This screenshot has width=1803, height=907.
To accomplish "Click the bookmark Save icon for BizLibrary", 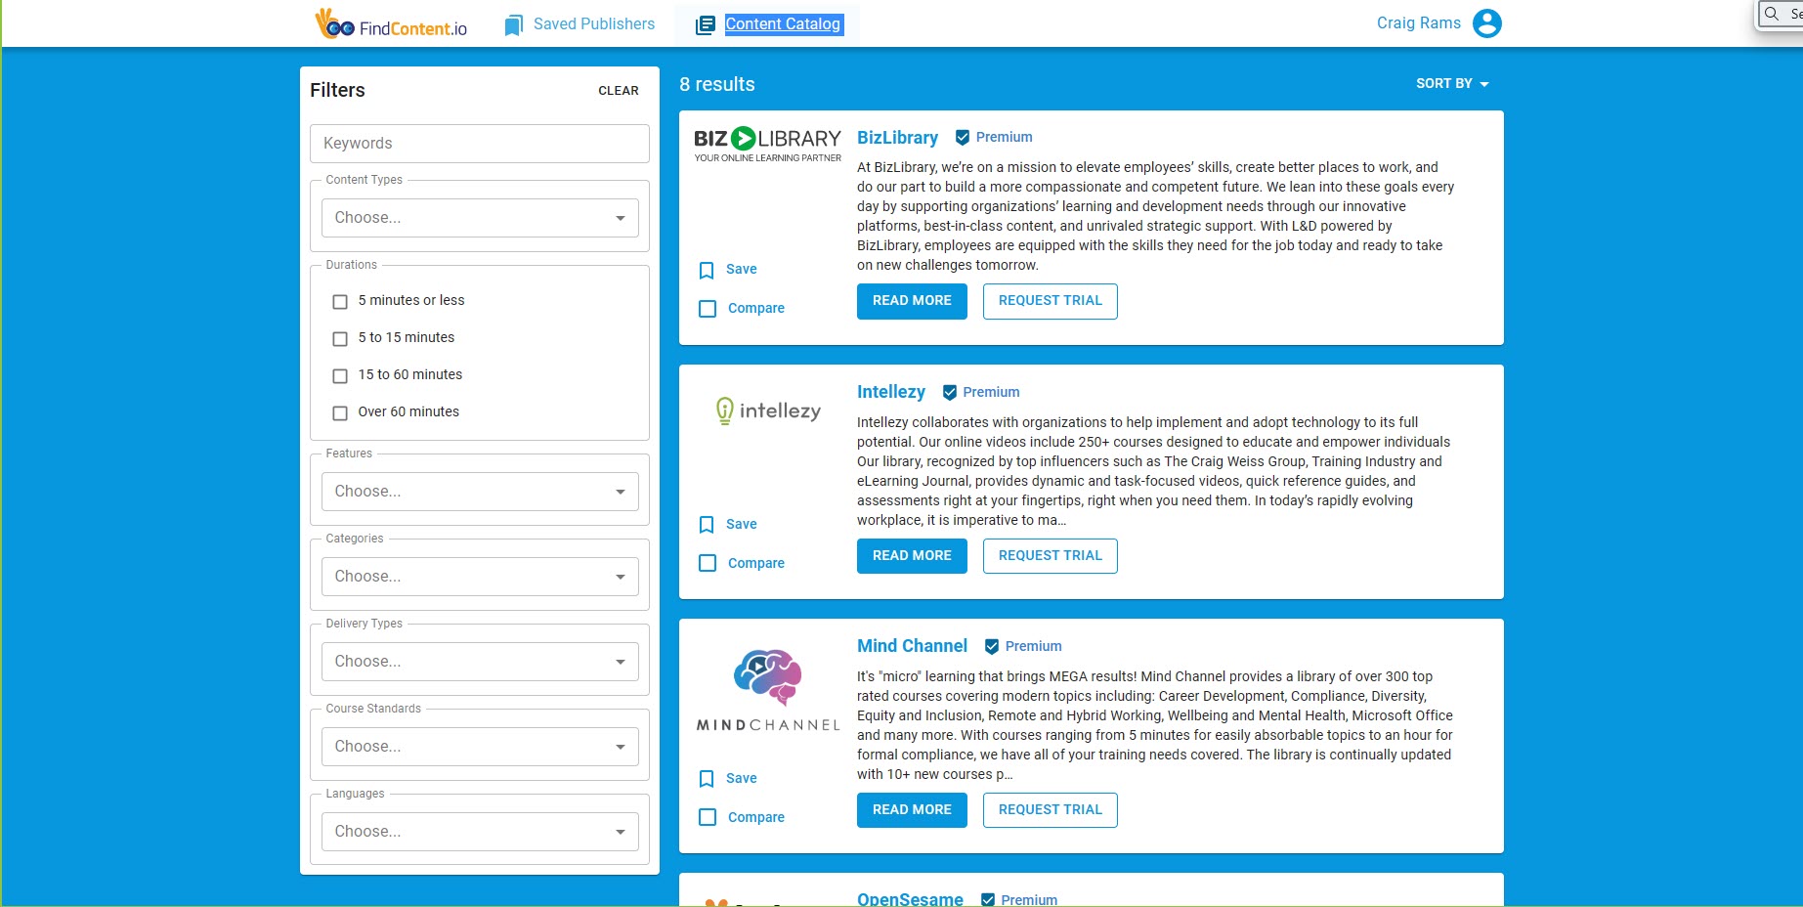I will [x=707, y=270].
